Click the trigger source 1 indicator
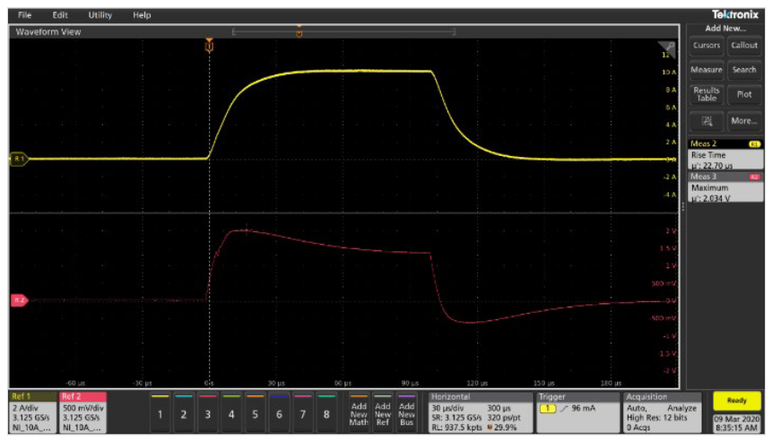Screen dimensions: 772x442 click(548, 409)
